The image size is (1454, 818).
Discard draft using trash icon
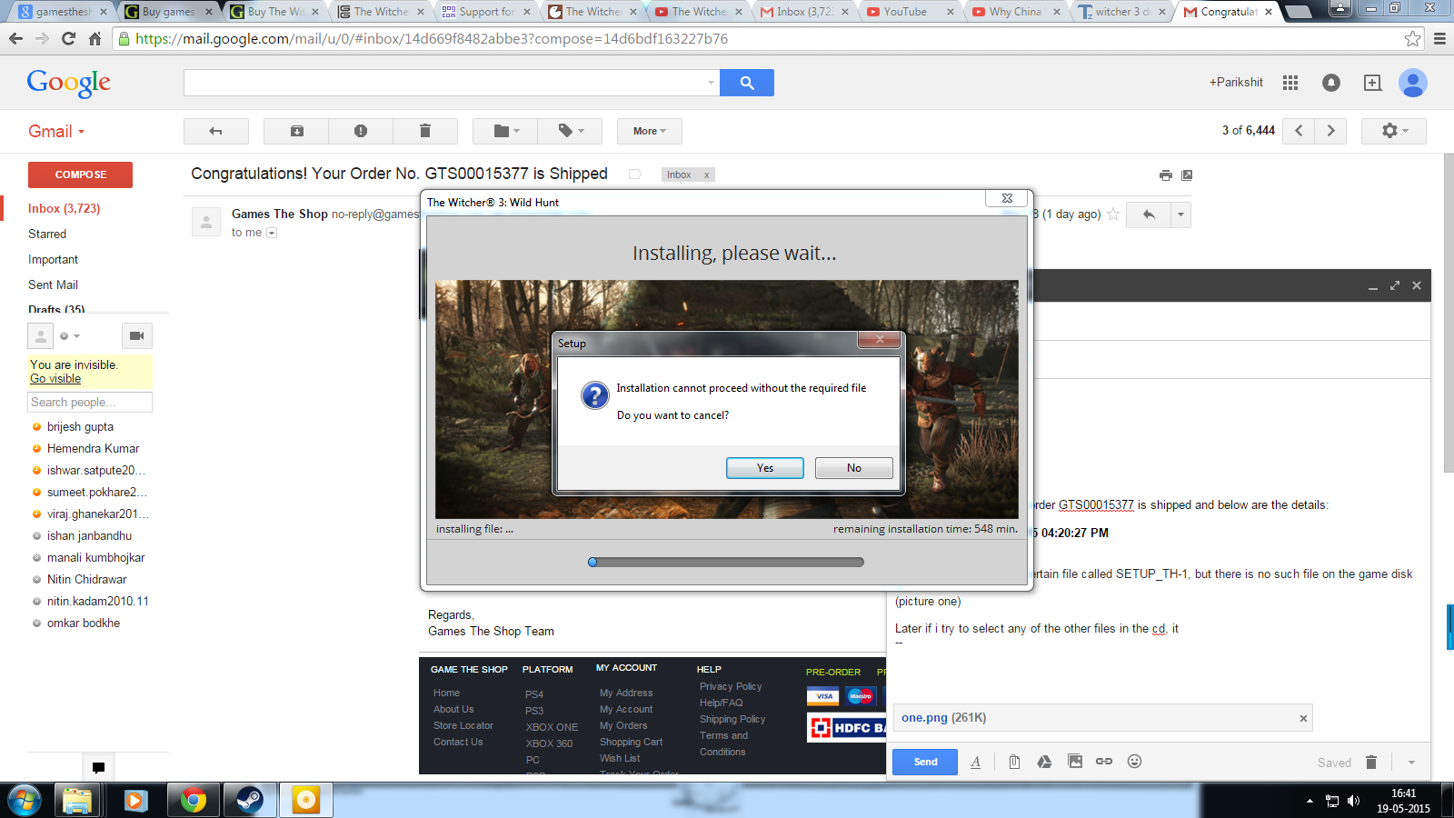[x=1371, y=762]
